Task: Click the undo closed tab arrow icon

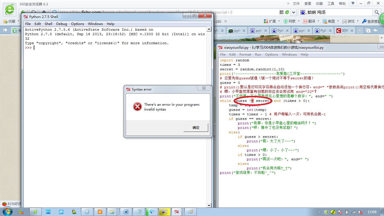Action: coord(376,31)
